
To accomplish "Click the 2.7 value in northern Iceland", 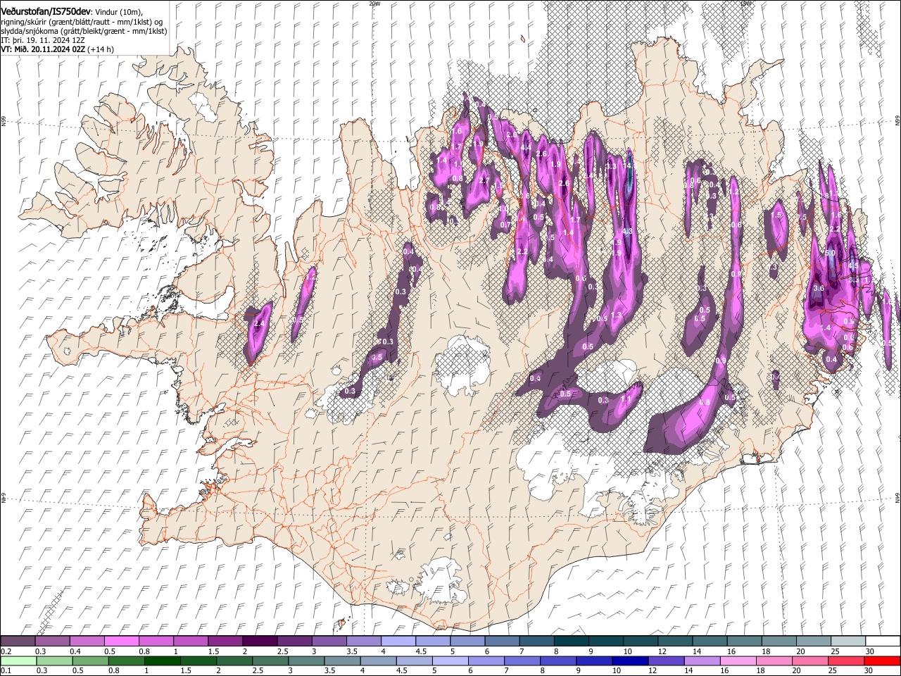I will pos(484,181).
